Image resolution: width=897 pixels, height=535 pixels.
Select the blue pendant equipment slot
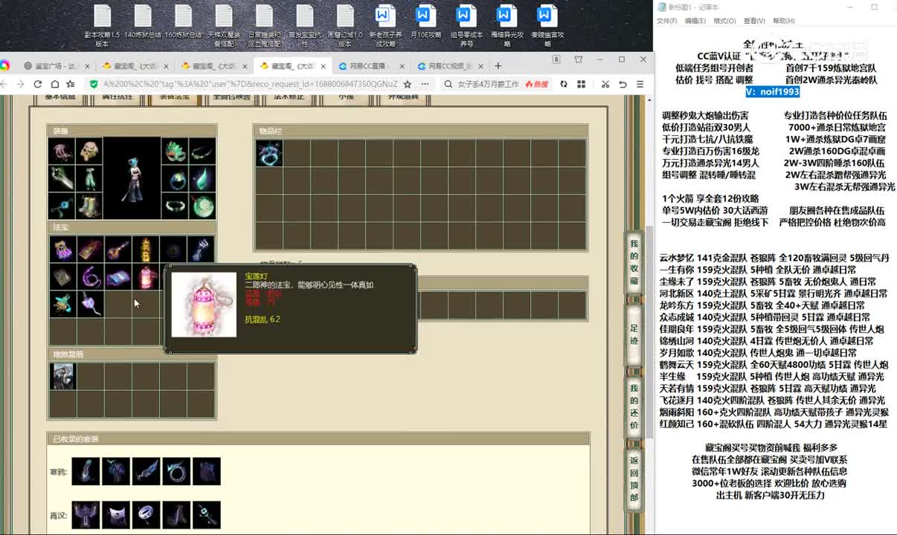(x=62, y=206)
